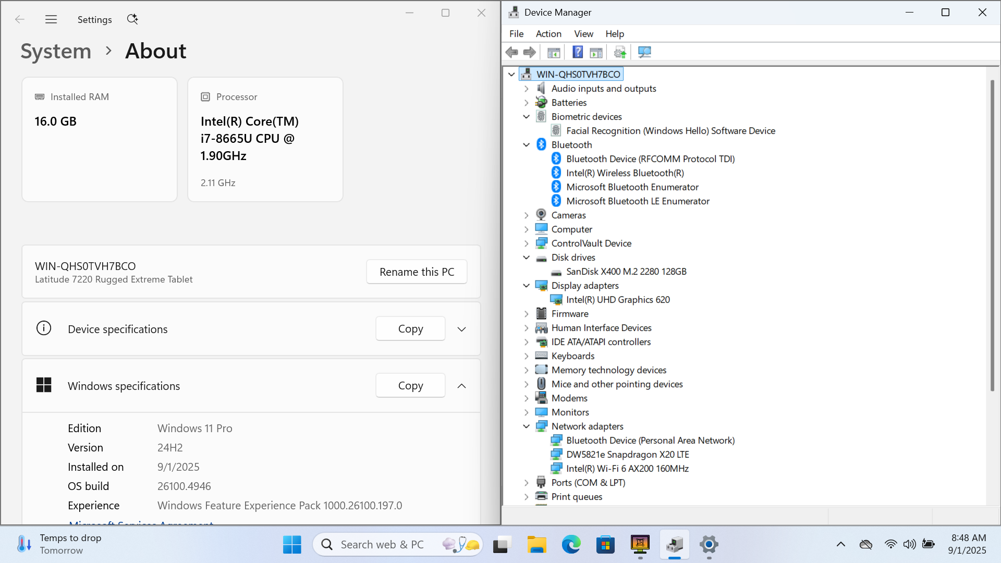
Task: Collapse the Disk drives node
Action: 527,258
